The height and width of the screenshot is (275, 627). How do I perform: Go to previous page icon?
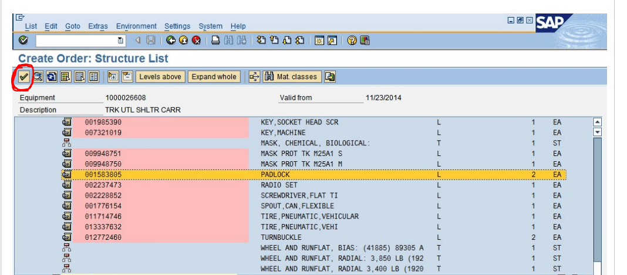click(x=274, y=40)
